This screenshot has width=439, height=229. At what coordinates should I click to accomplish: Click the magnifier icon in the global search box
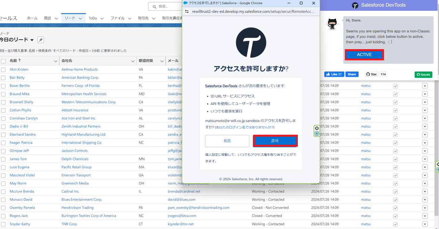[154, 6]
